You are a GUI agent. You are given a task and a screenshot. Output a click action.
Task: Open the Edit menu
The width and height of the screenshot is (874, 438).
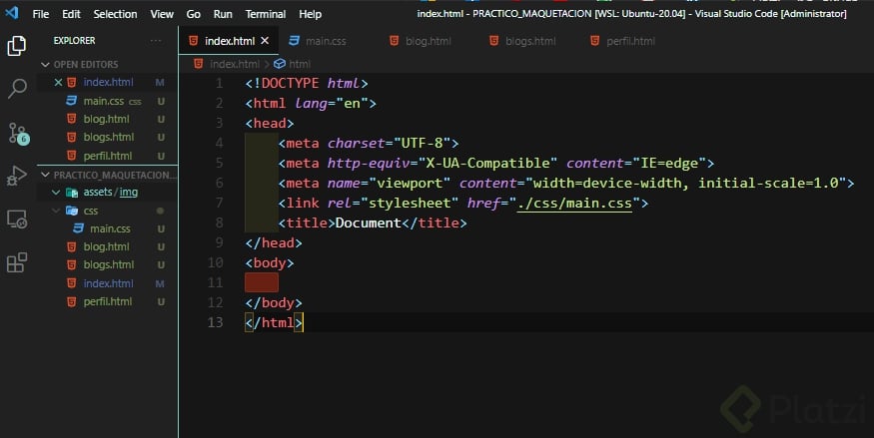tap(71, 14)
